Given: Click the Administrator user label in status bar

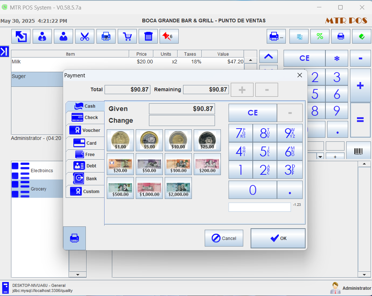Looking at the screenshot, I should (357, 288).
